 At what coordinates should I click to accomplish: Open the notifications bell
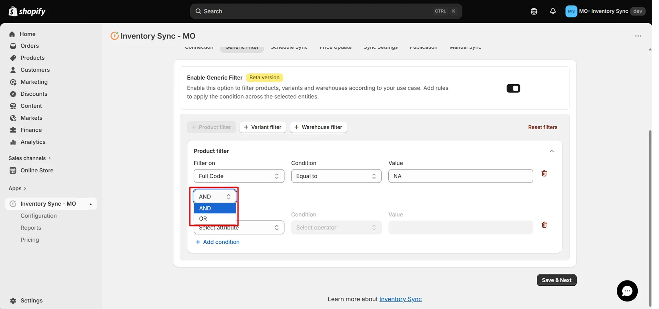point(553,11)
